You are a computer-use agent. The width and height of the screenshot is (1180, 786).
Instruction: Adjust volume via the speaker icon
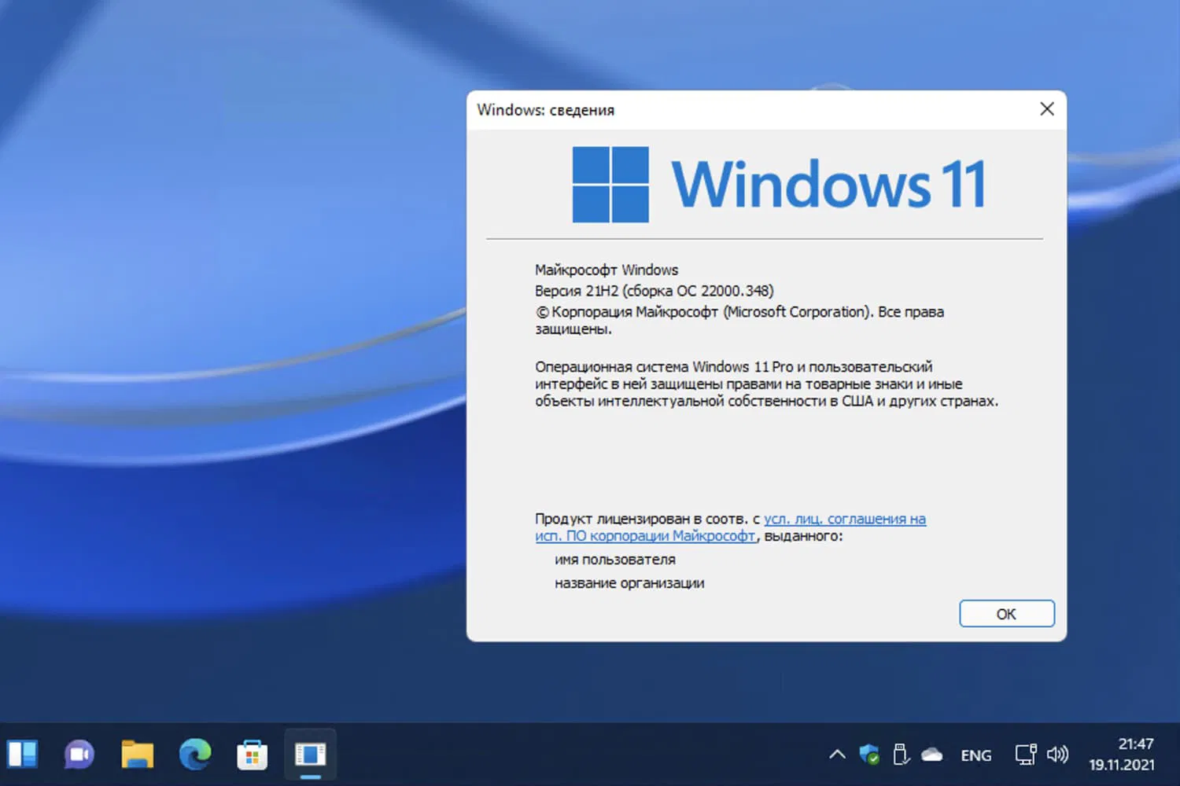click(1056, 755)
